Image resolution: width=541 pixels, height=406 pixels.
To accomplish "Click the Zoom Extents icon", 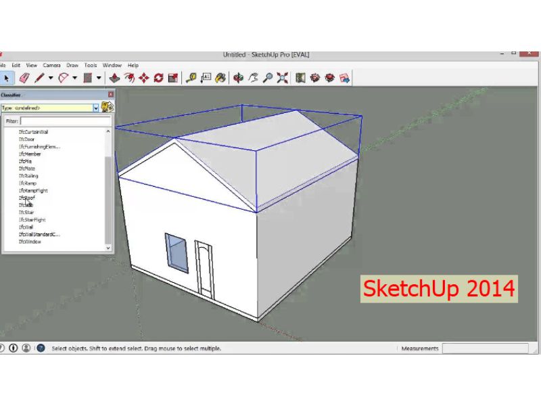I will (283, 78).
